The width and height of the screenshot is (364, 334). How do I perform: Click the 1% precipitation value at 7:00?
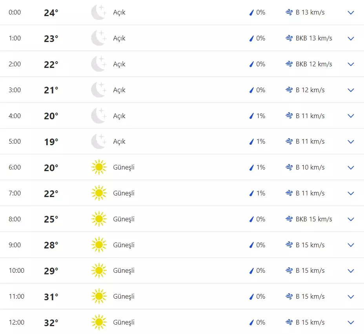pyautogui.click(x=261, y=193)
